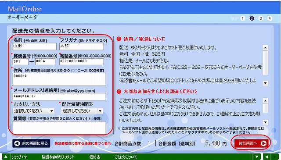The height and width of the screenshot is (160, 281).
Task: Click the left-arrow icon in green bottom bar
Action: [267, 157]
